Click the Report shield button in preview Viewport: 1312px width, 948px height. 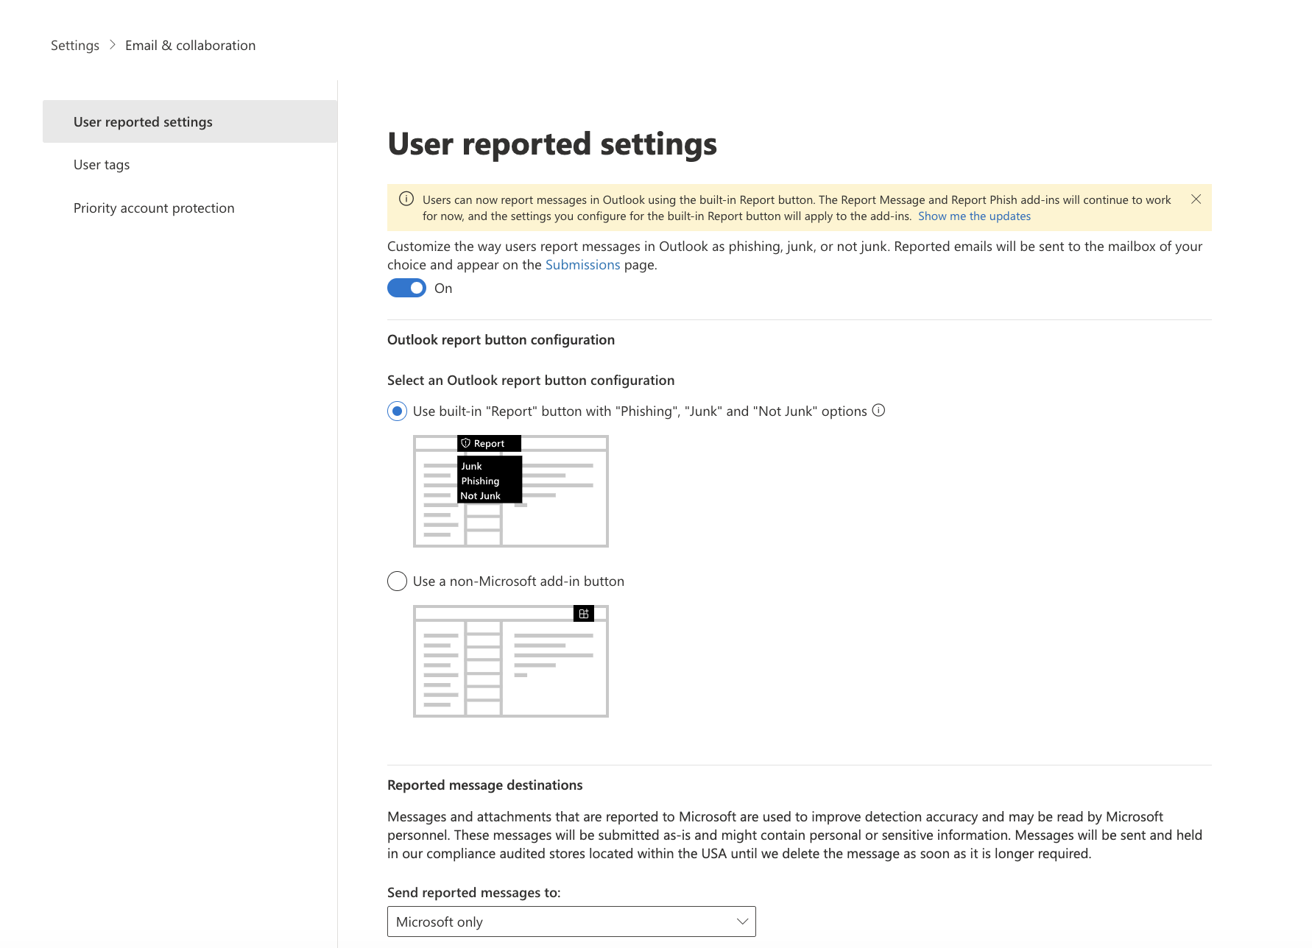(488, 443)
